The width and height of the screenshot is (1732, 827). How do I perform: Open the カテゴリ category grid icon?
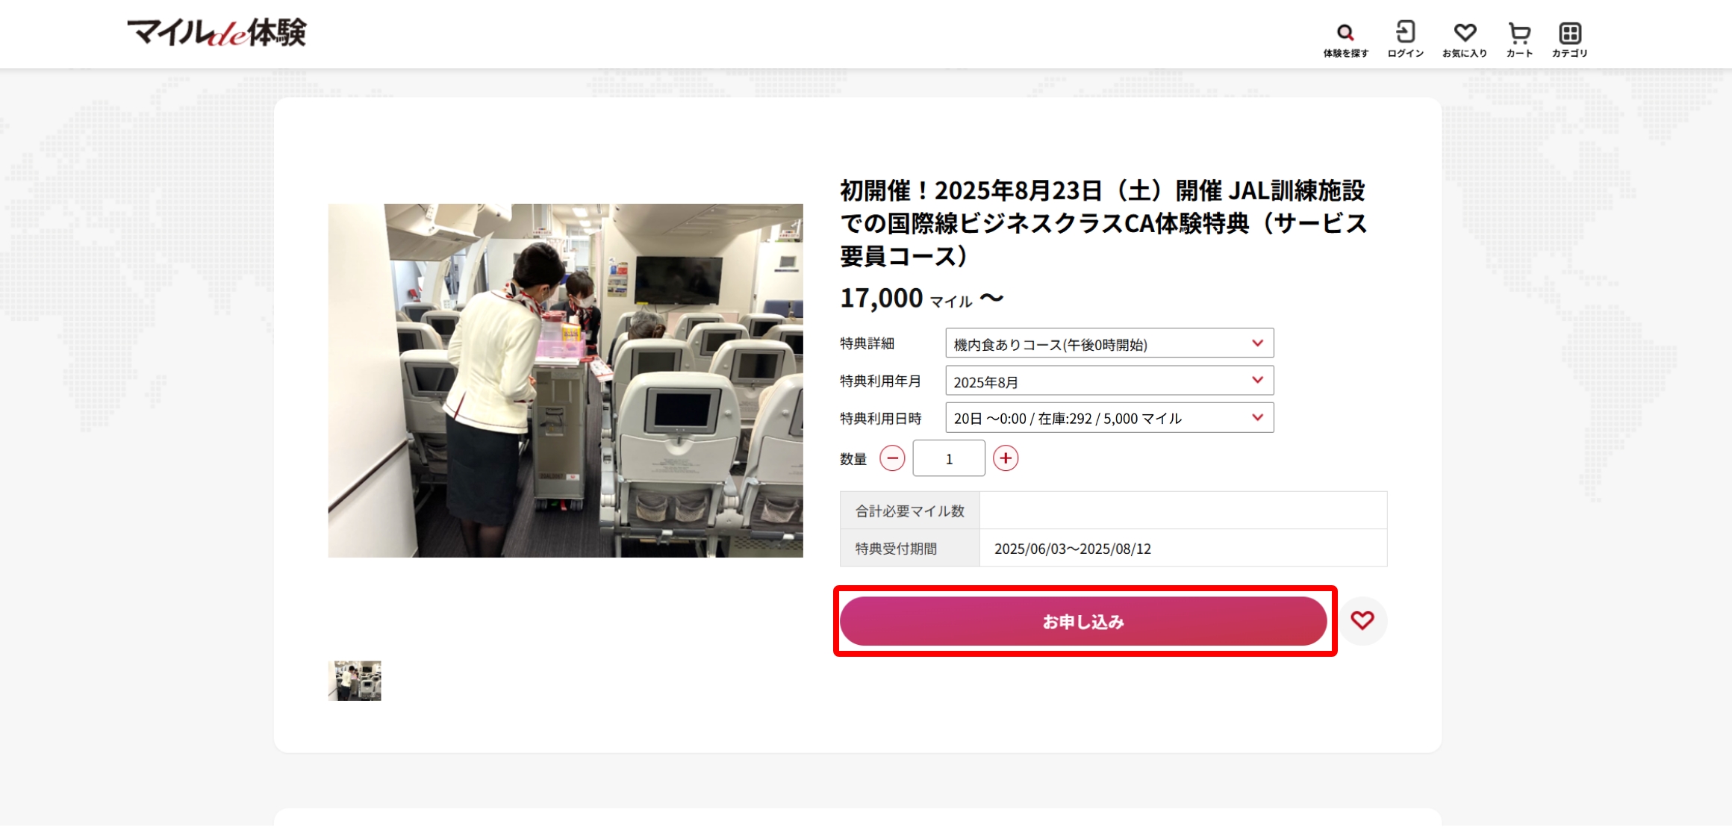pos(1570,39)
